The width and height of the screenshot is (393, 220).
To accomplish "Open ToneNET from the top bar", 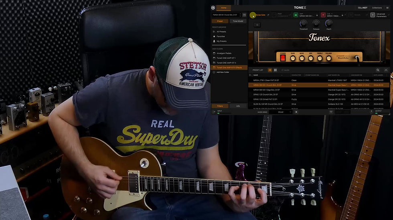I will (x=363, y=8).
